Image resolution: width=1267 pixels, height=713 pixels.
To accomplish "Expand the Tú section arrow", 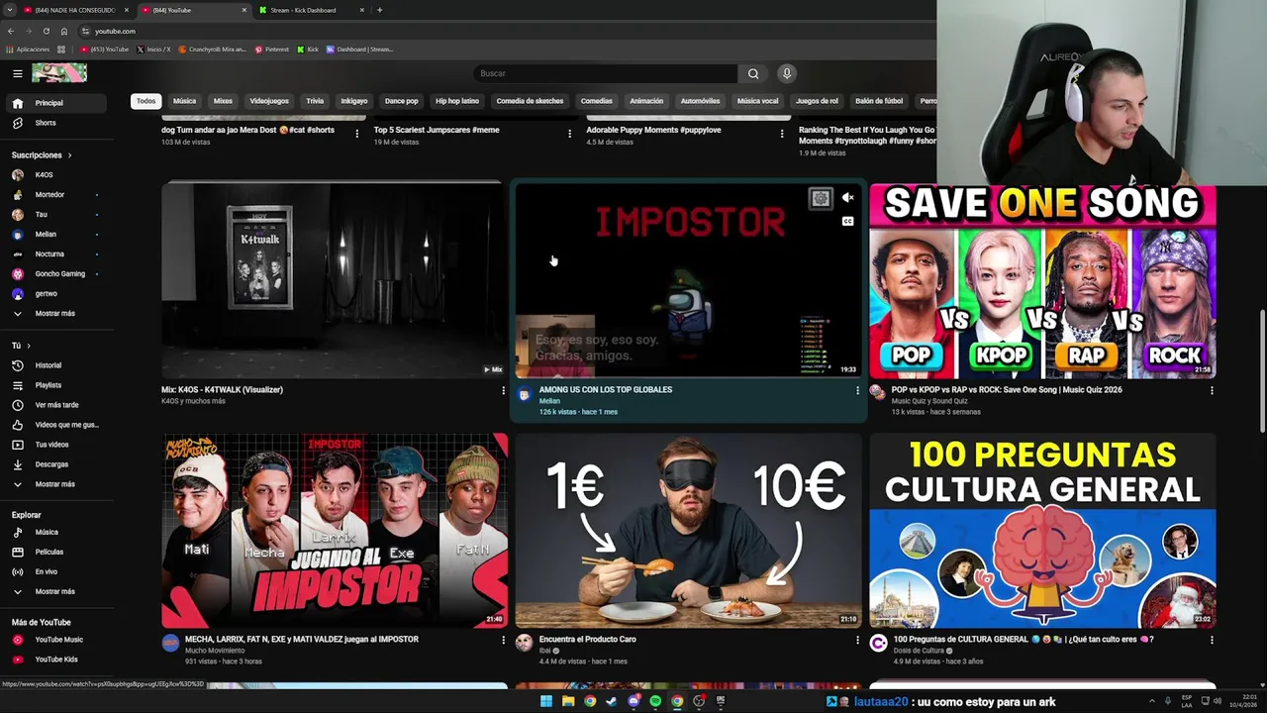I will [29, 346].
